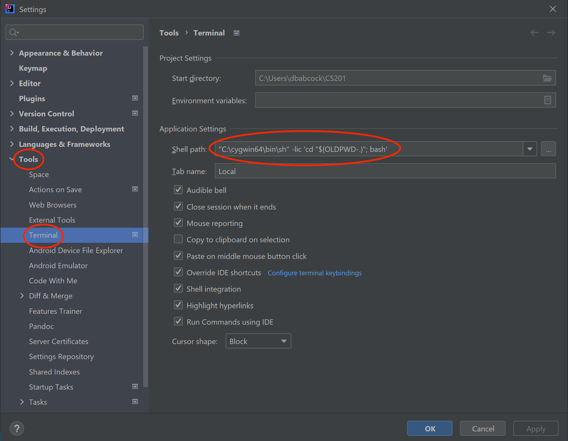Image resolution: width=568 pixels, height=441 pixels.
Task: Open Shared Indexes settings
Action: [x=54, y=372]
